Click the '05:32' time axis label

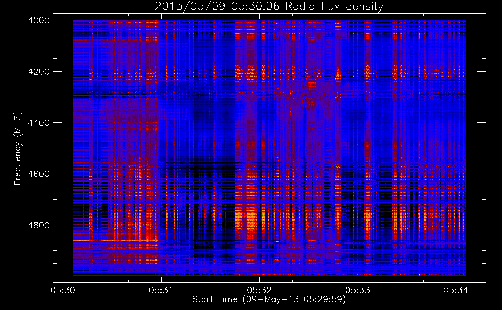pos(259,290)
